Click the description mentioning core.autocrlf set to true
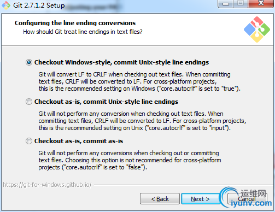The image size is (275, 212). [x=139, y=81]
